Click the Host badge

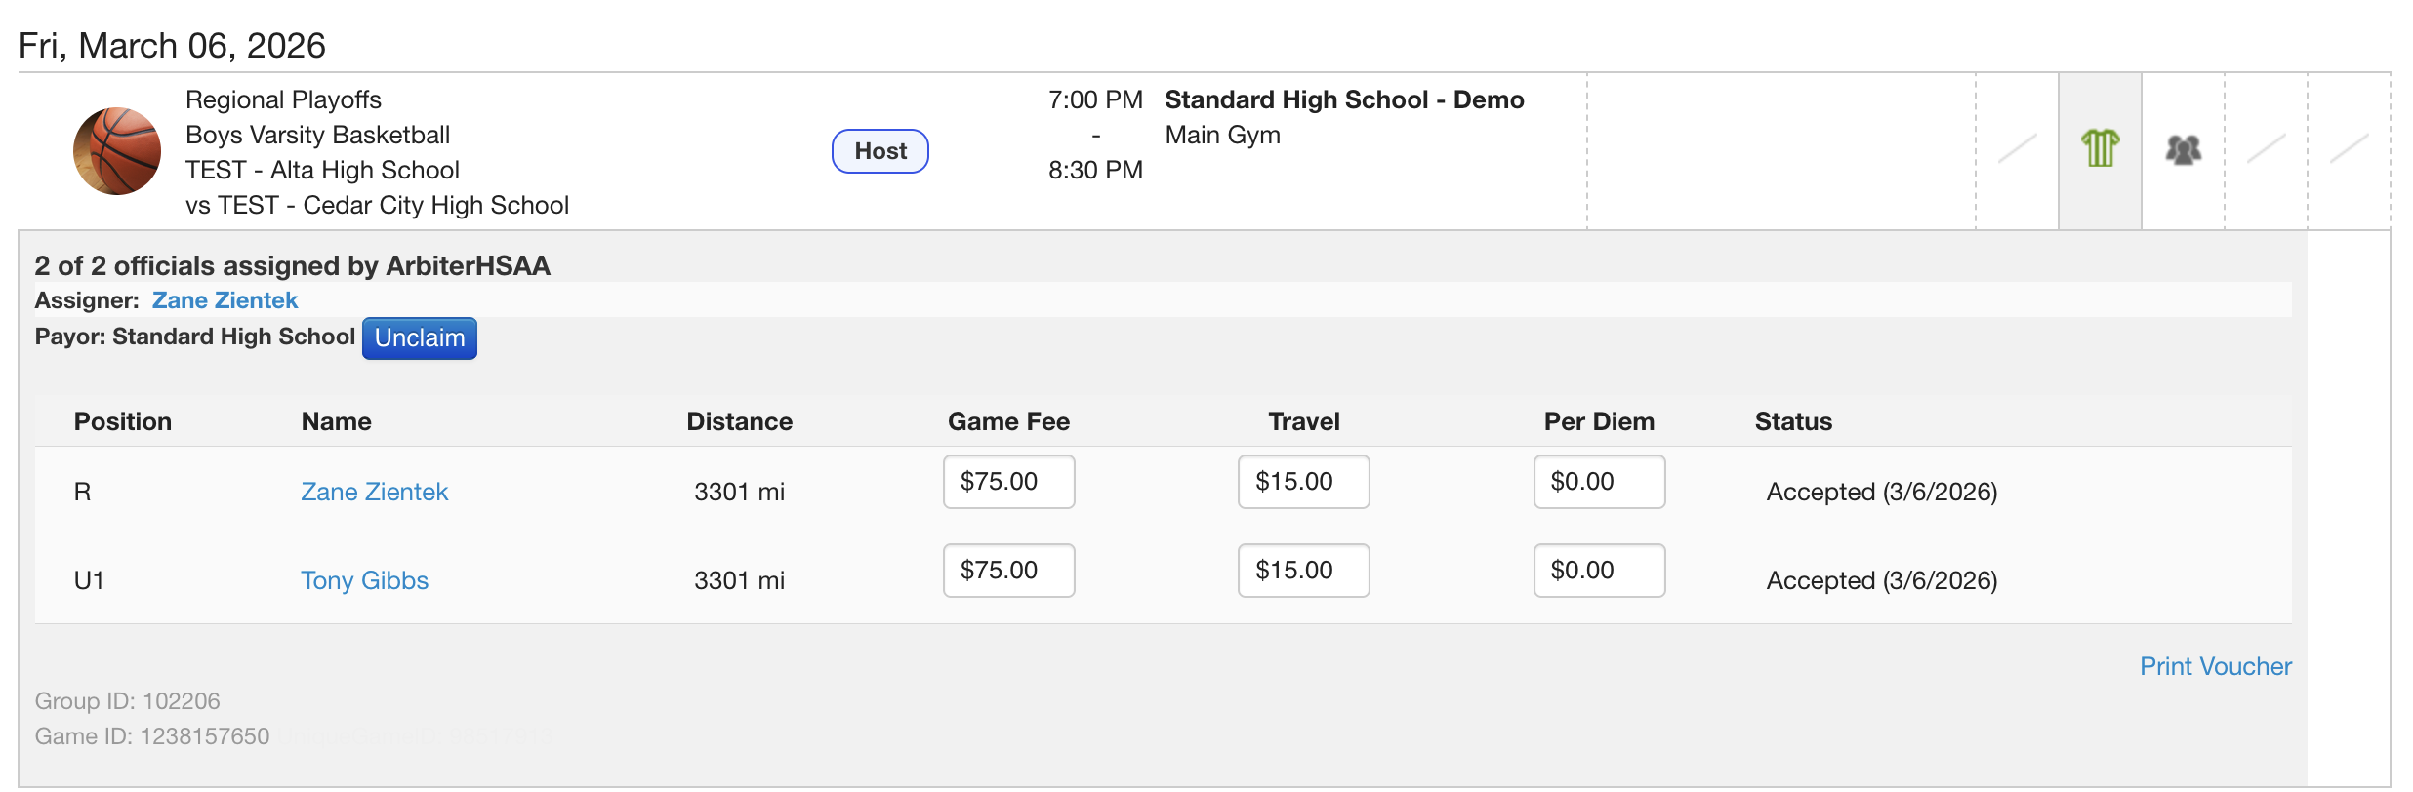pyautogui.click(x=880, y=151)
